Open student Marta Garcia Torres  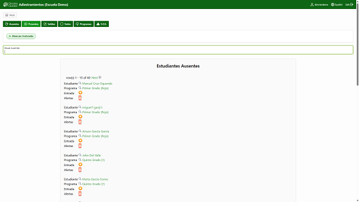(x=95, y=180)
